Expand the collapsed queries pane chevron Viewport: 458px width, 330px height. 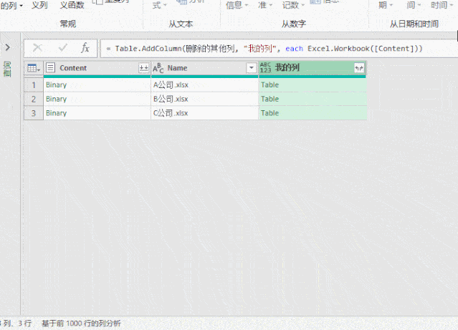[8, 47]
